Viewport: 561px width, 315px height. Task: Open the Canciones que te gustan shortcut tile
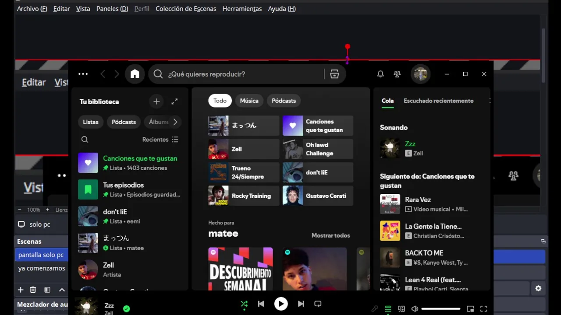(x=318, y=126)
